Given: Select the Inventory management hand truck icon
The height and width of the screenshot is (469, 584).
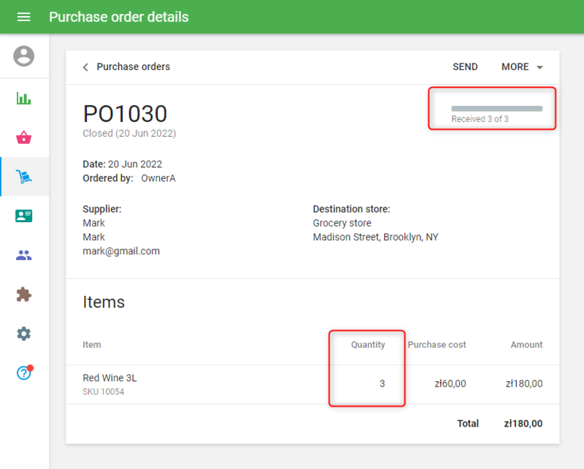Looking at the screenshot, I should [24, 177].
